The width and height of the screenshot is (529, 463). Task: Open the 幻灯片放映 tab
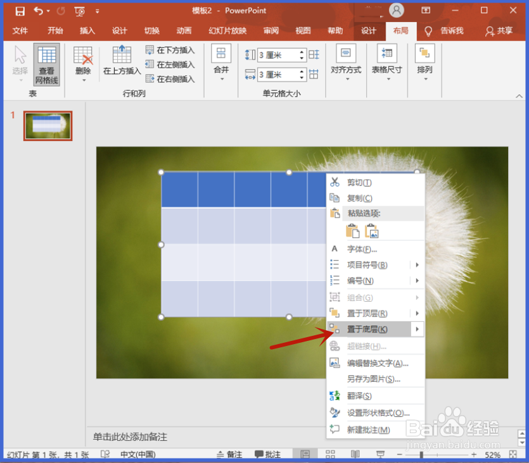tap(227, 31)
